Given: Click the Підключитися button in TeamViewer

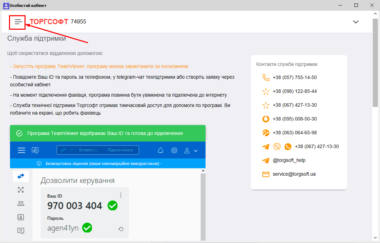Looking at the screenshot, I should [x=120, y=150].
